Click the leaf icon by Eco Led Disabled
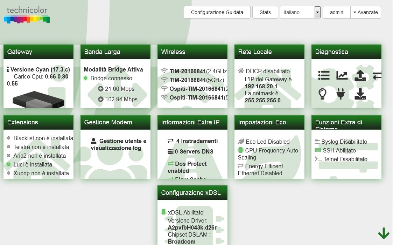Viewport: 393px width, 245px height. tap(241, 142)
